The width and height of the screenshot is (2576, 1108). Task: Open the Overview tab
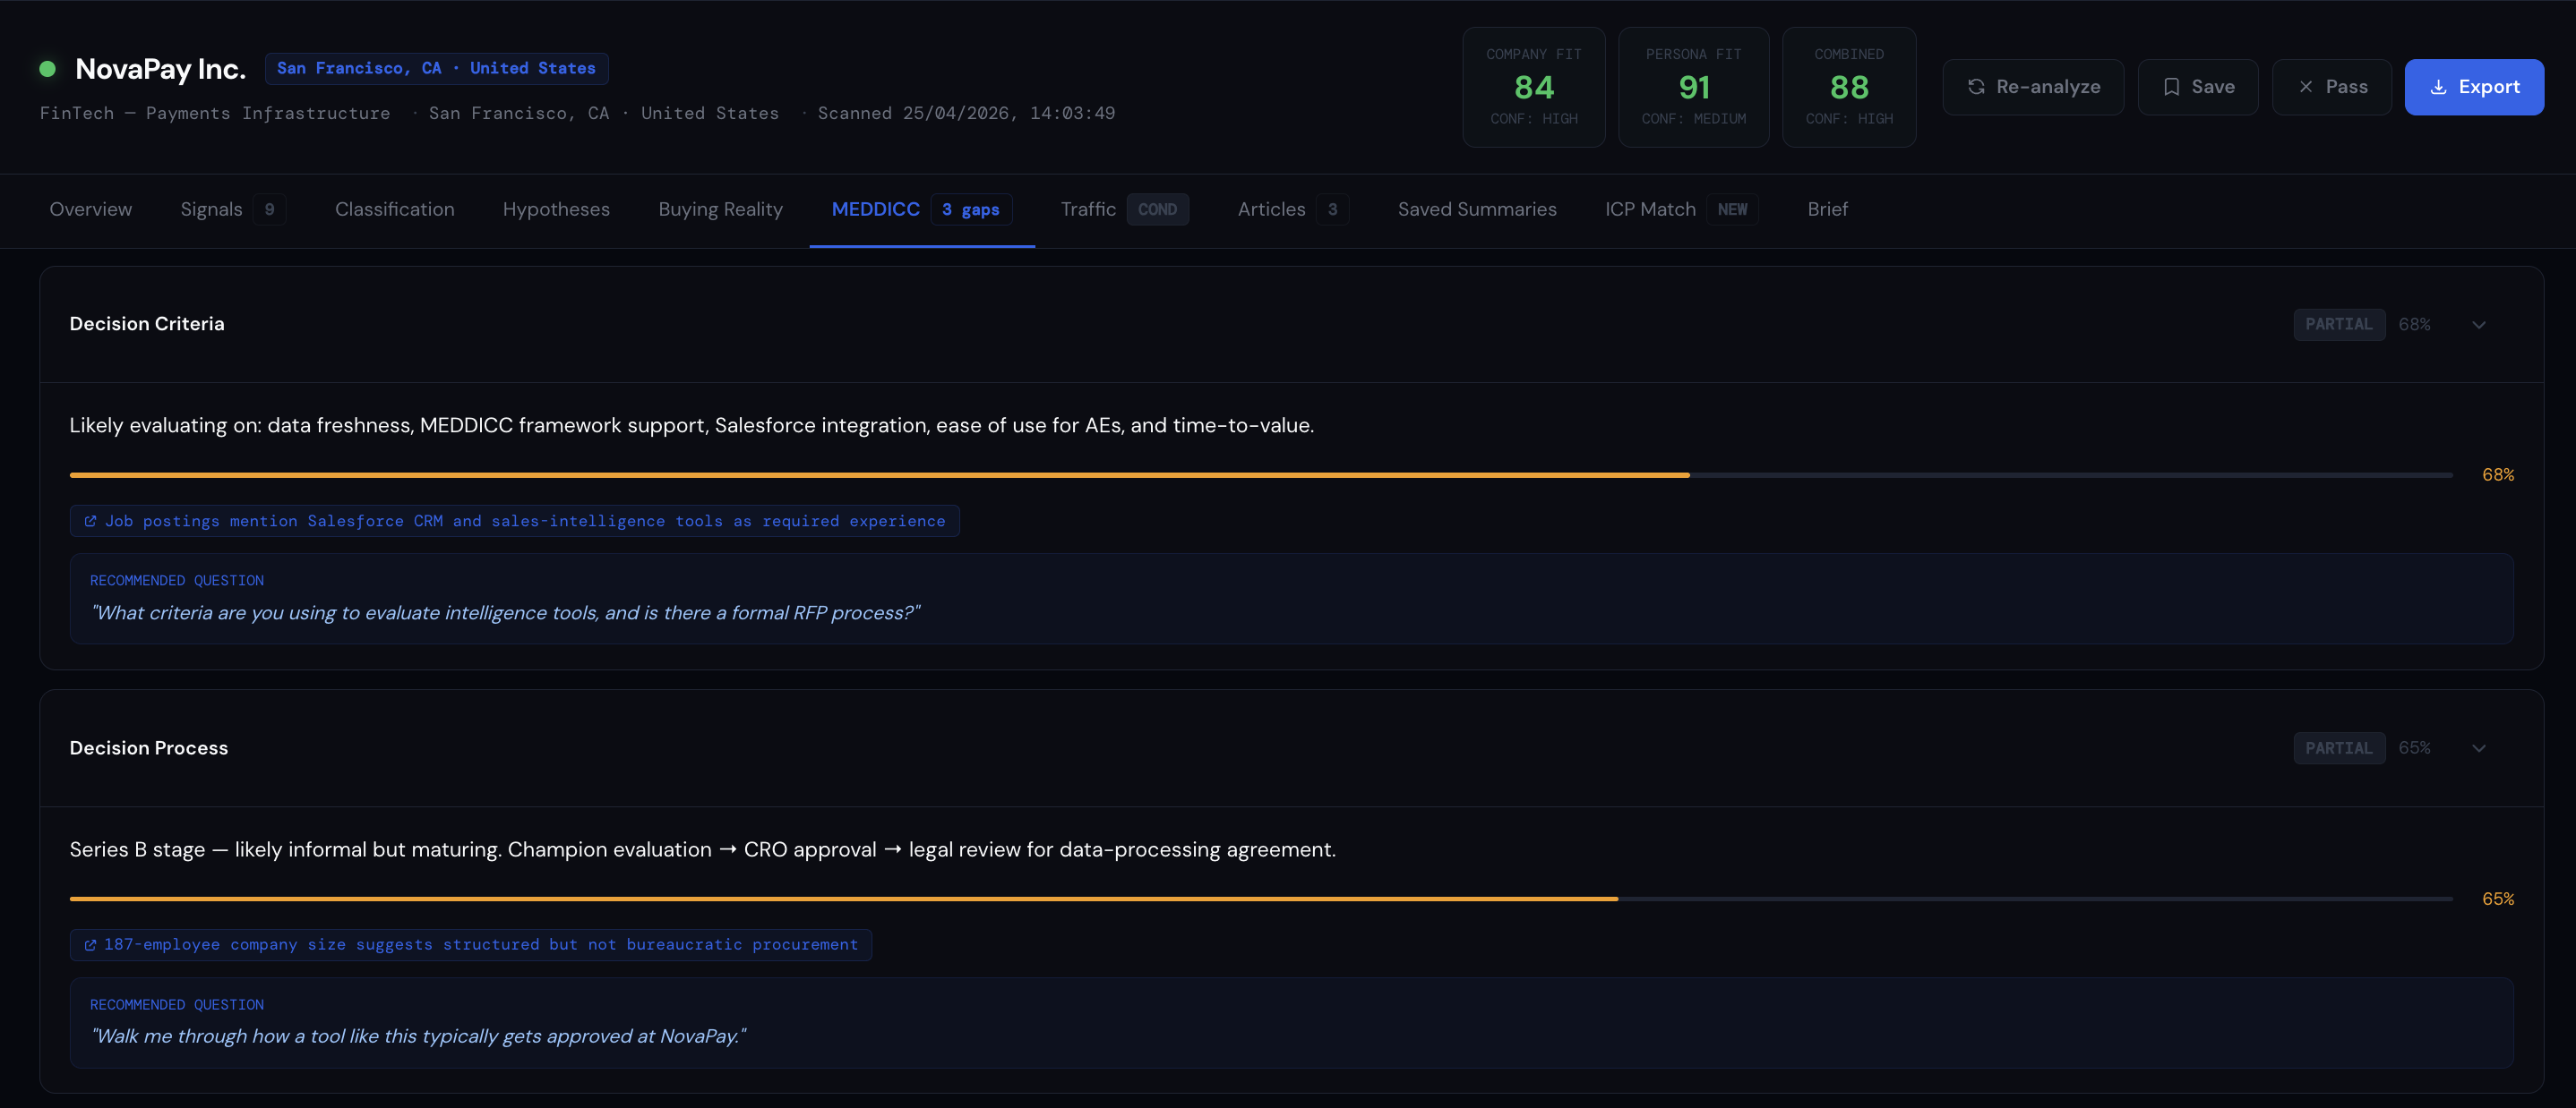[x=91, y=209]
